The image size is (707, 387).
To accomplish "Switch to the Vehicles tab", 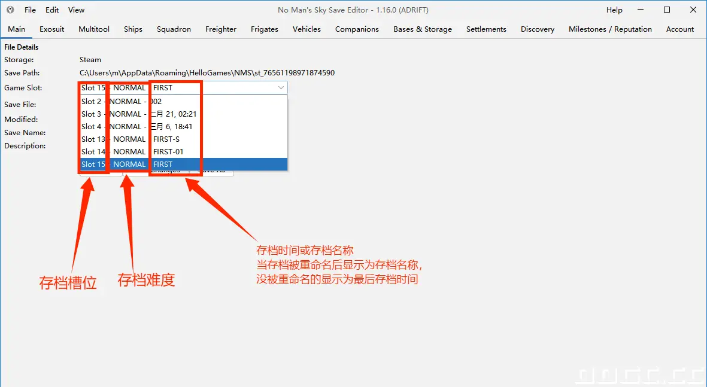I will (307, 29).
